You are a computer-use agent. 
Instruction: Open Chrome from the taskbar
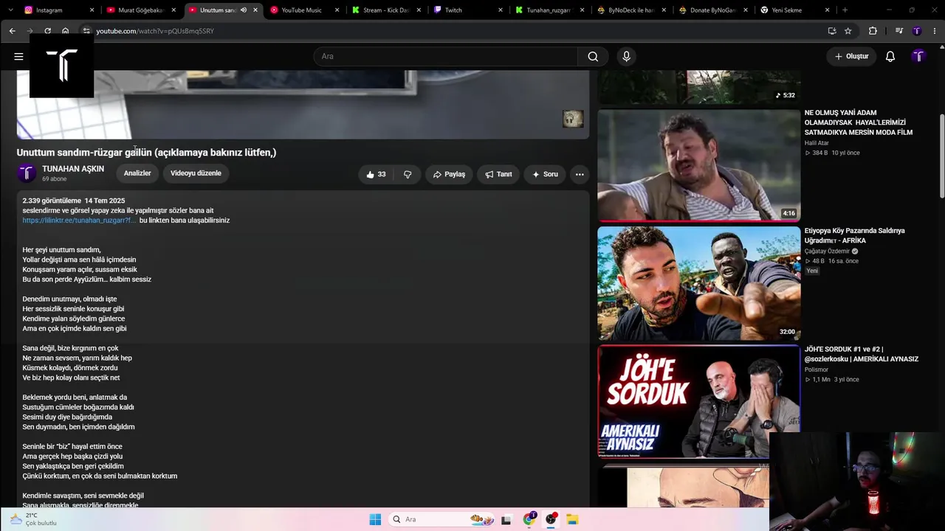click(529, 519)
